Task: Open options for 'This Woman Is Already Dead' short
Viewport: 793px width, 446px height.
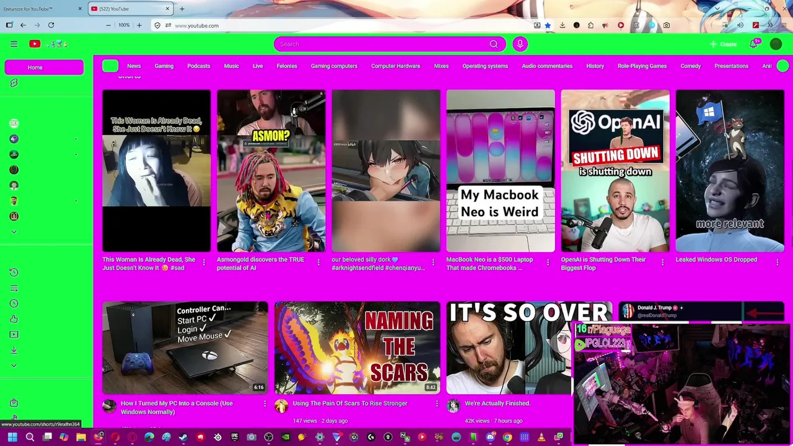Action: (x=204, y=263)
